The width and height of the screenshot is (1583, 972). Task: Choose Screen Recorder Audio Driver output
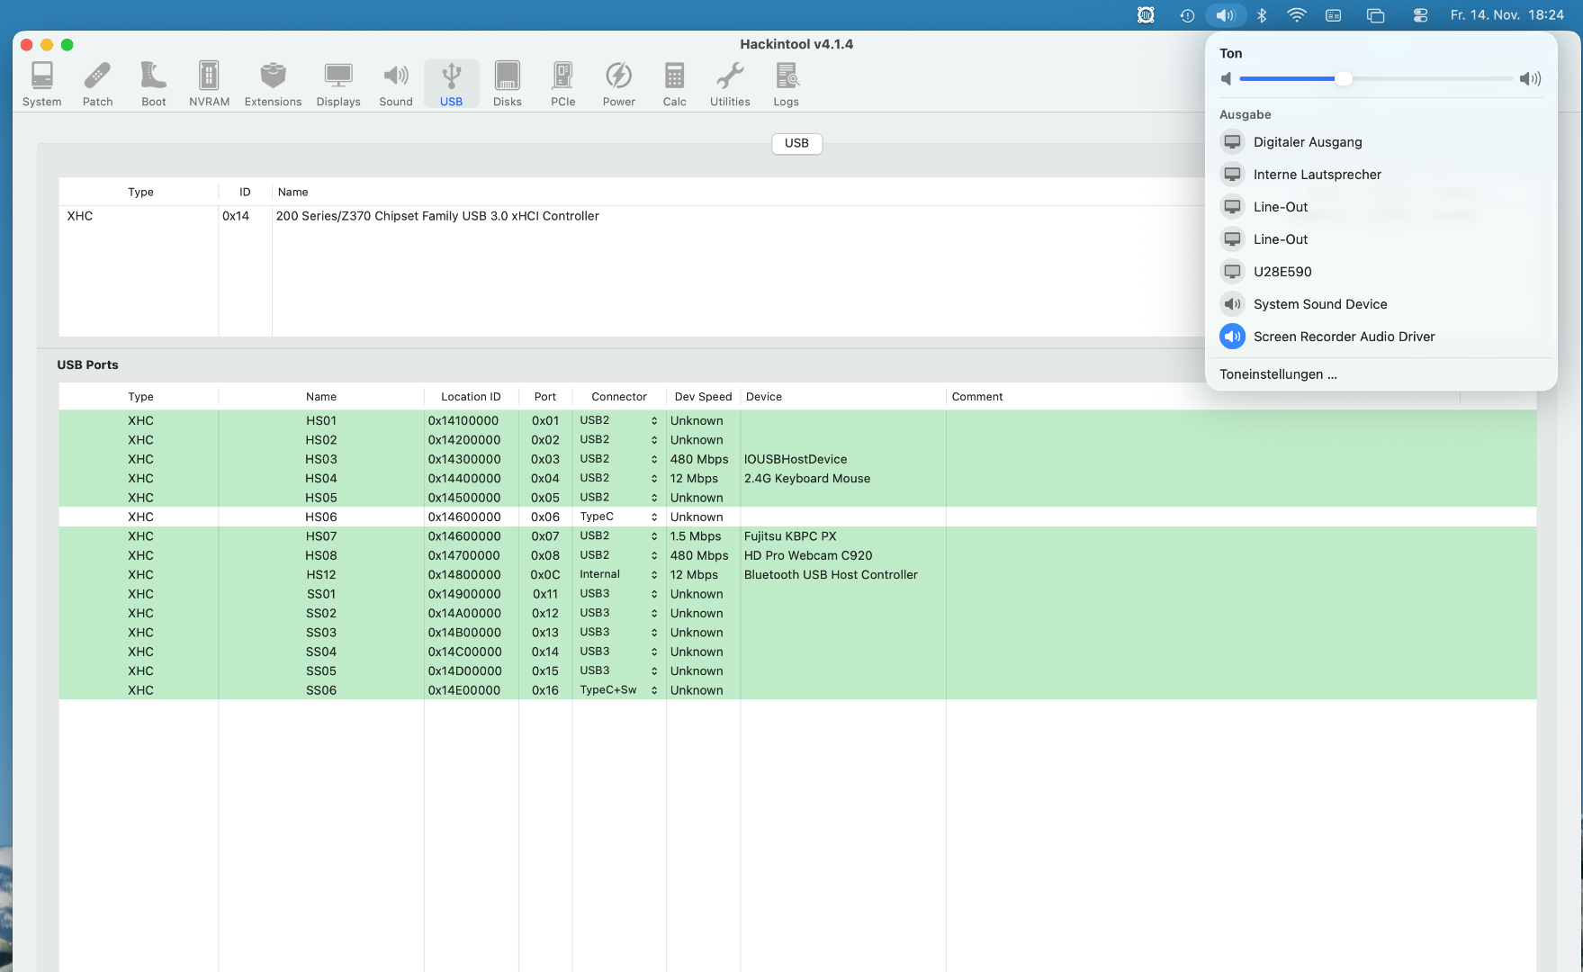(x=1344, y=337)
